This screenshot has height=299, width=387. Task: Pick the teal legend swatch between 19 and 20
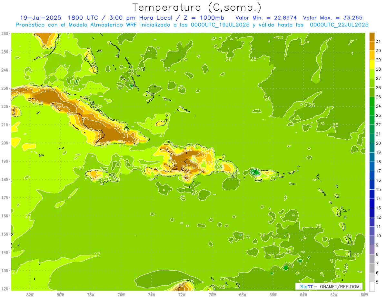click(x=372, y=148)
